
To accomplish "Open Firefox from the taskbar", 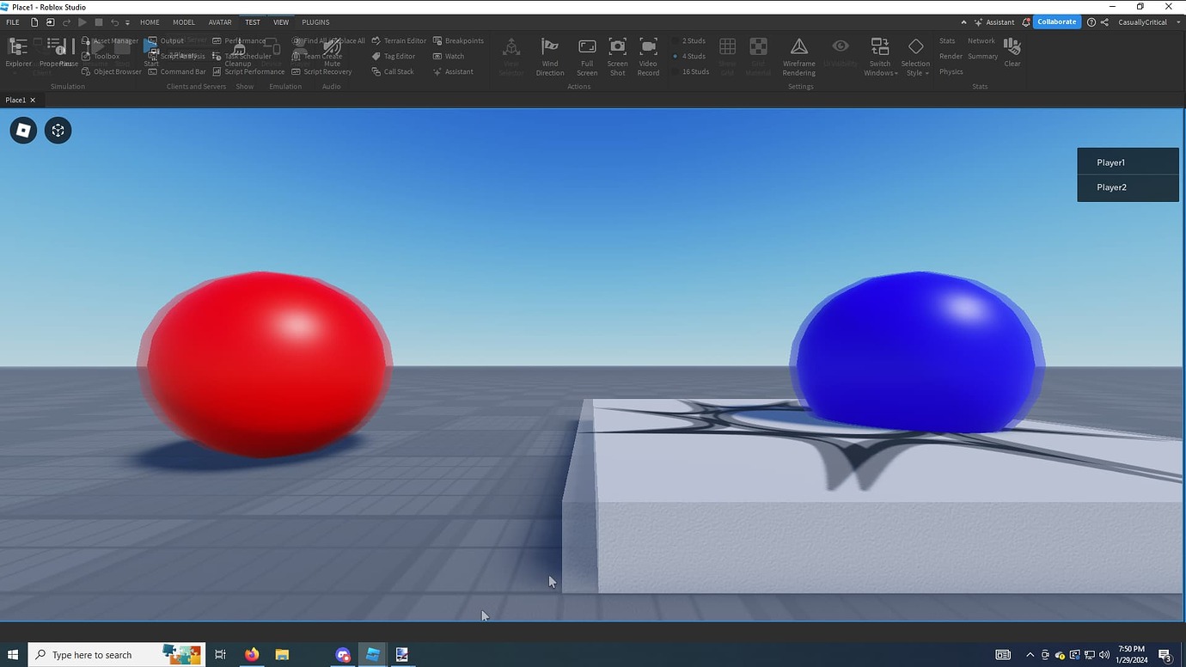I will click(252, 654).
